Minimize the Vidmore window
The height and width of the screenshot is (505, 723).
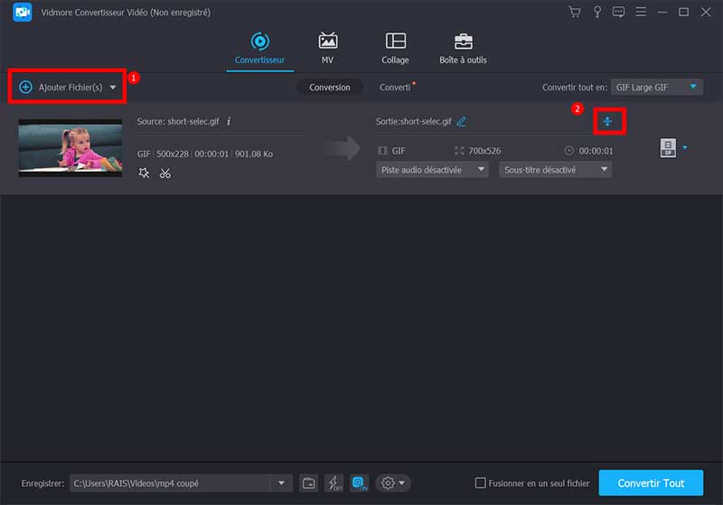click(x=662, y=12)
